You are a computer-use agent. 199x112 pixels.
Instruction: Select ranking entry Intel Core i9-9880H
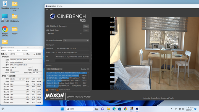[67, 83]
